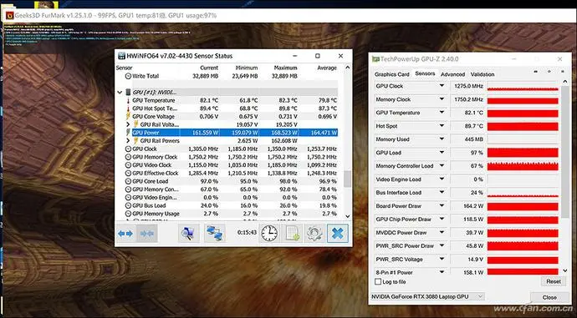577x318 pixels.
Task: Click the clock icon to reset elapsed time
Action: tap(269, 233)
